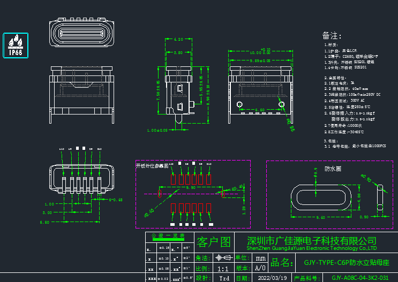Click the A/0 version cell

pyautogui.click(x=260, y=268)
